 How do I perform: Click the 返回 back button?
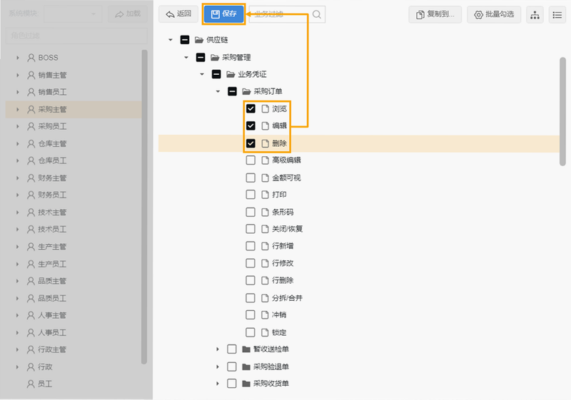coord(178,14)
